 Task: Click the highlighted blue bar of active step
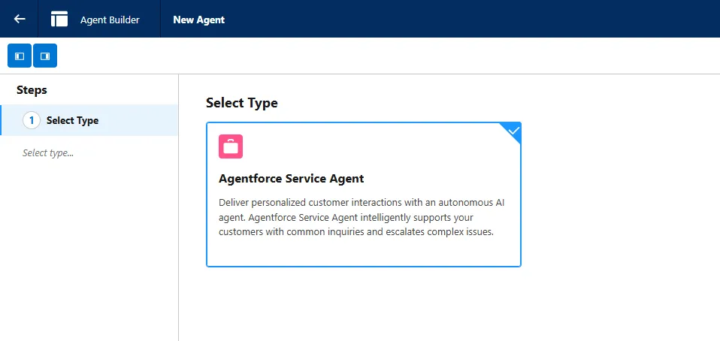(x=1, y=120)
